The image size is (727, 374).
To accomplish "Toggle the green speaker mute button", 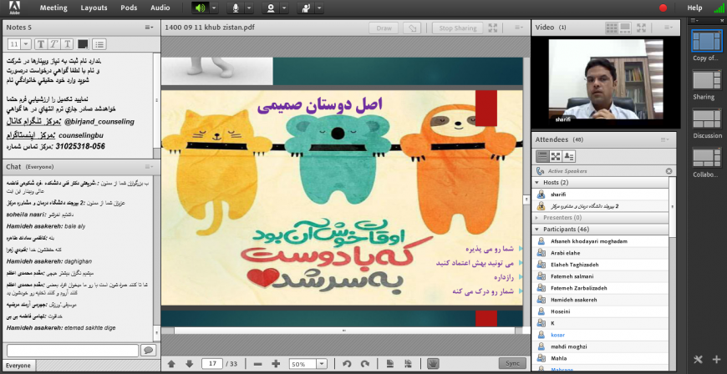I will 201,8.
